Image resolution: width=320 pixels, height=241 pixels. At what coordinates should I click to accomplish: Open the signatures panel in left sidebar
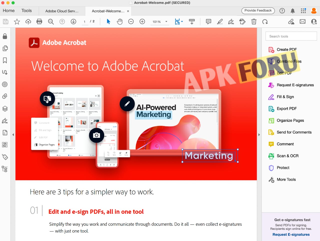(x=5, y=121)
